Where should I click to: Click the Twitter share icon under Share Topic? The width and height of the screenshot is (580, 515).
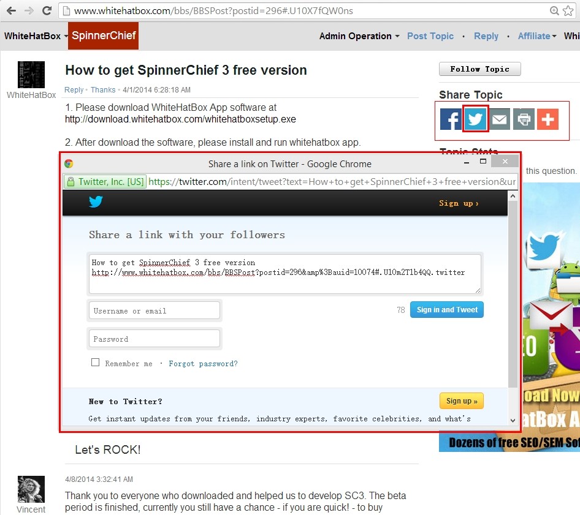475,119
